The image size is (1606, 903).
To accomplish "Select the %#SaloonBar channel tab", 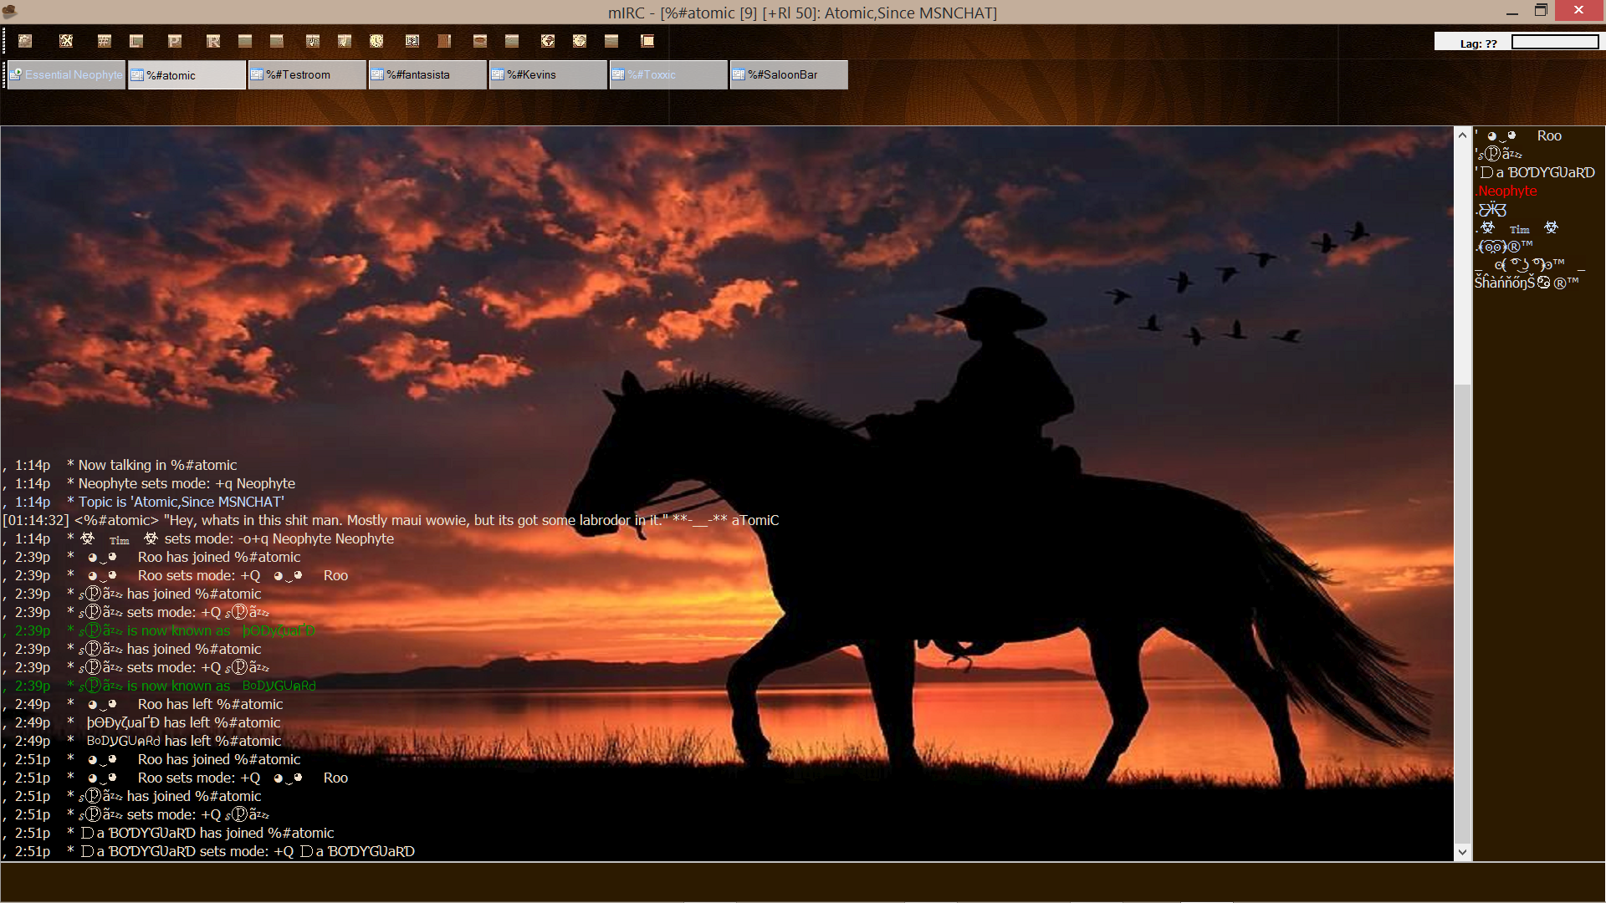I will click(789, 74).
